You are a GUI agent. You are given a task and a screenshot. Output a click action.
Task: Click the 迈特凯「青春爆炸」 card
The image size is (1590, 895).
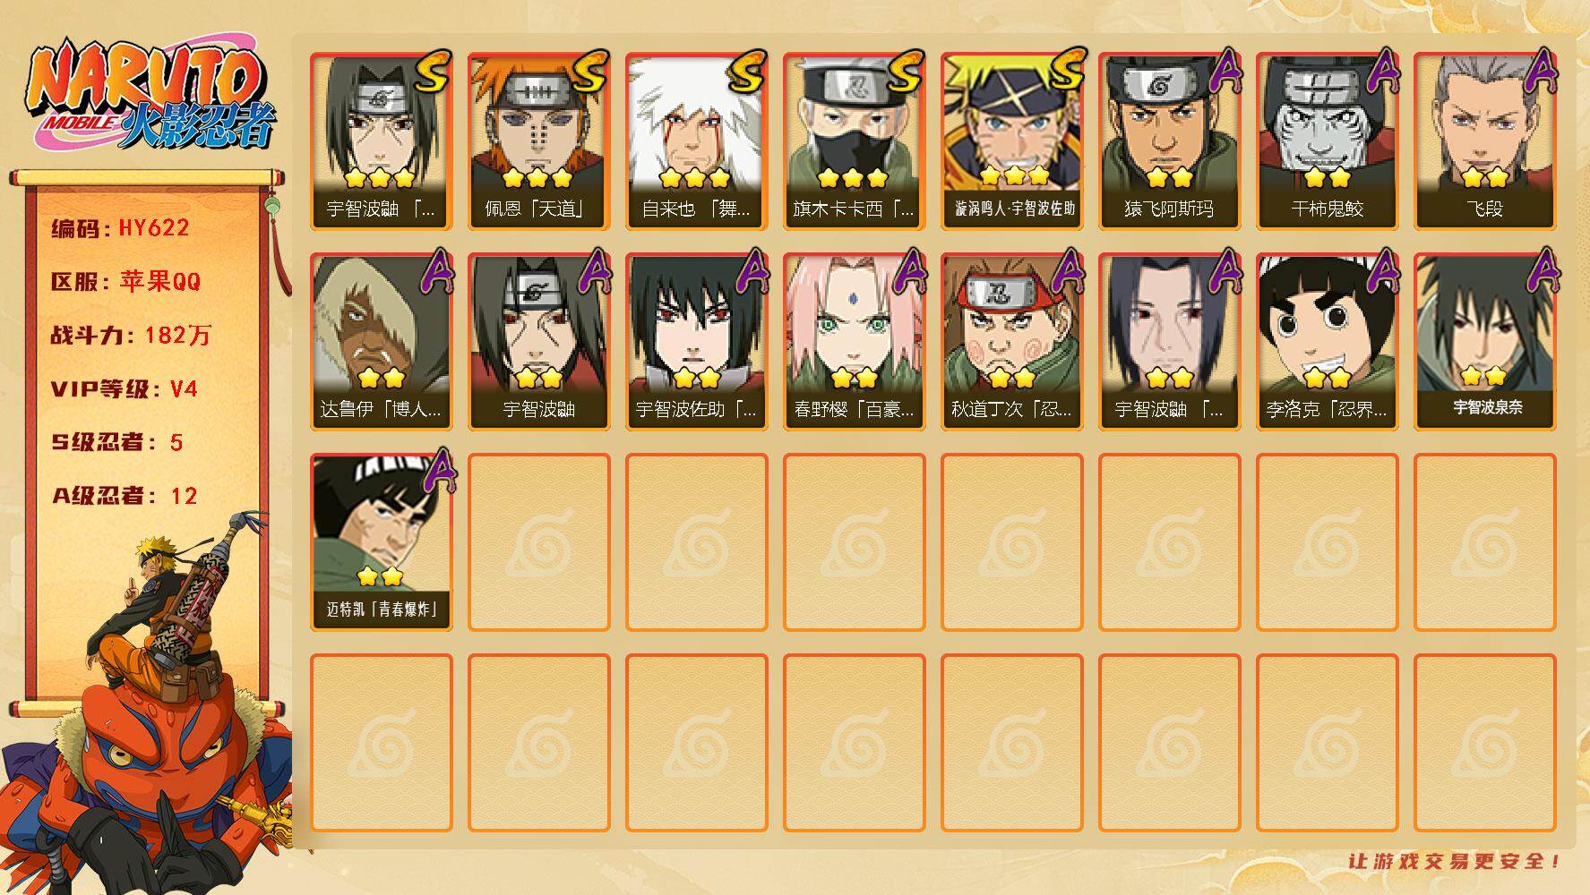381,542
